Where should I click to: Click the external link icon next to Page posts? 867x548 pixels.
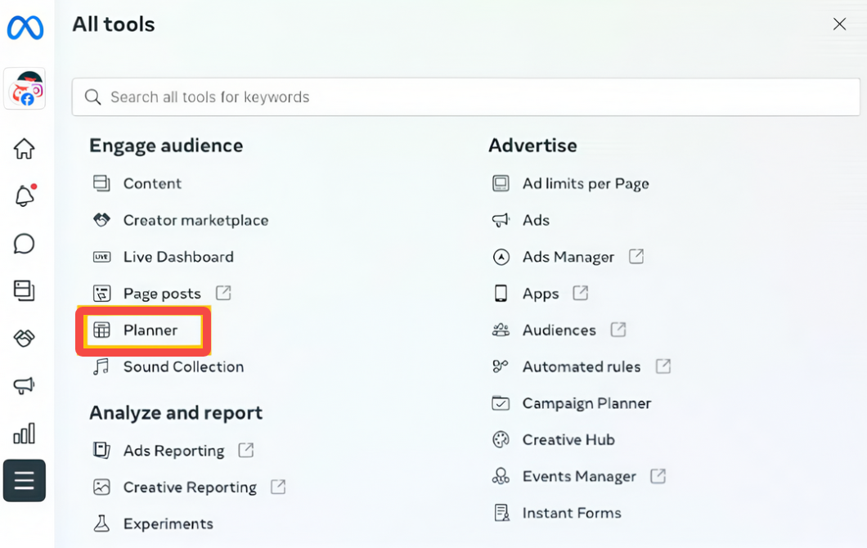(x=223, y=292)
